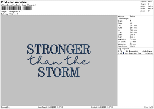This screenshot has width=154, height=109.
Task: Click the Height value 2.48 in
Action: [150, 6]
